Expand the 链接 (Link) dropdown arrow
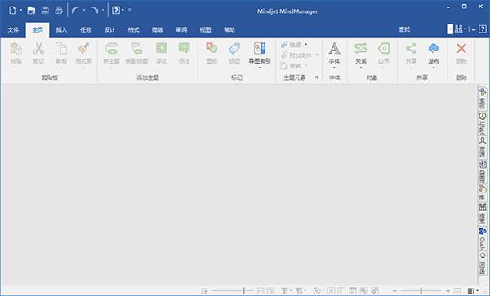 [x=306, y=45]
